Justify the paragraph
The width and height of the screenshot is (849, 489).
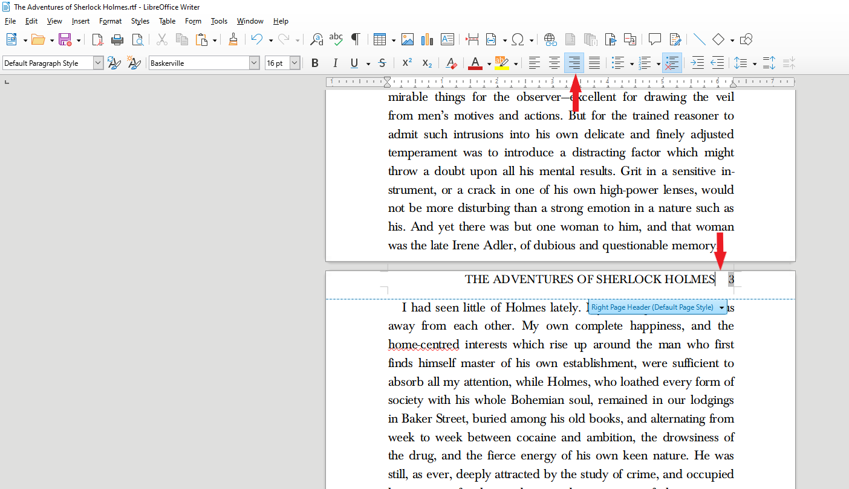pyautogui.click(x=594, y=63)
